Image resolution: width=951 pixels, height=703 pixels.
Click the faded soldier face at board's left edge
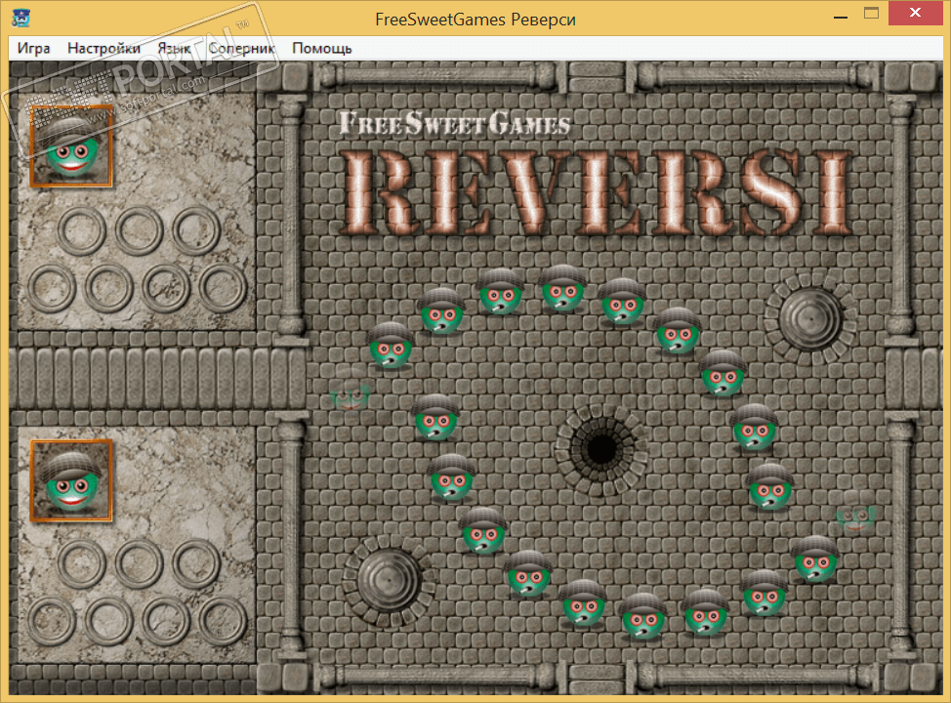tap(350, 392)
